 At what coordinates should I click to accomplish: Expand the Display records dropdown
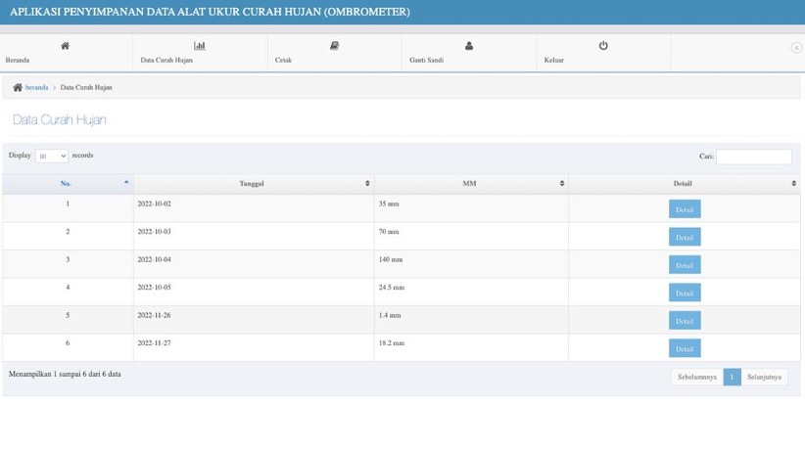tap(51, 156)
